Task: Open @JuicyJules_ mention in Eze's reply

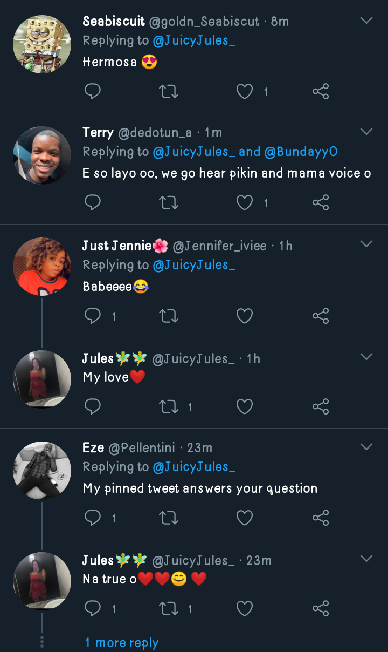Action: coord(194,467)
